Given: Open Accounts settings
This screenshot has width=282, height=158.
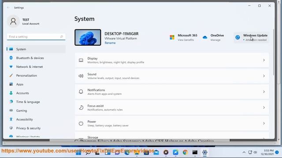Looking at the screenshot, I should [x=36, y=93].
